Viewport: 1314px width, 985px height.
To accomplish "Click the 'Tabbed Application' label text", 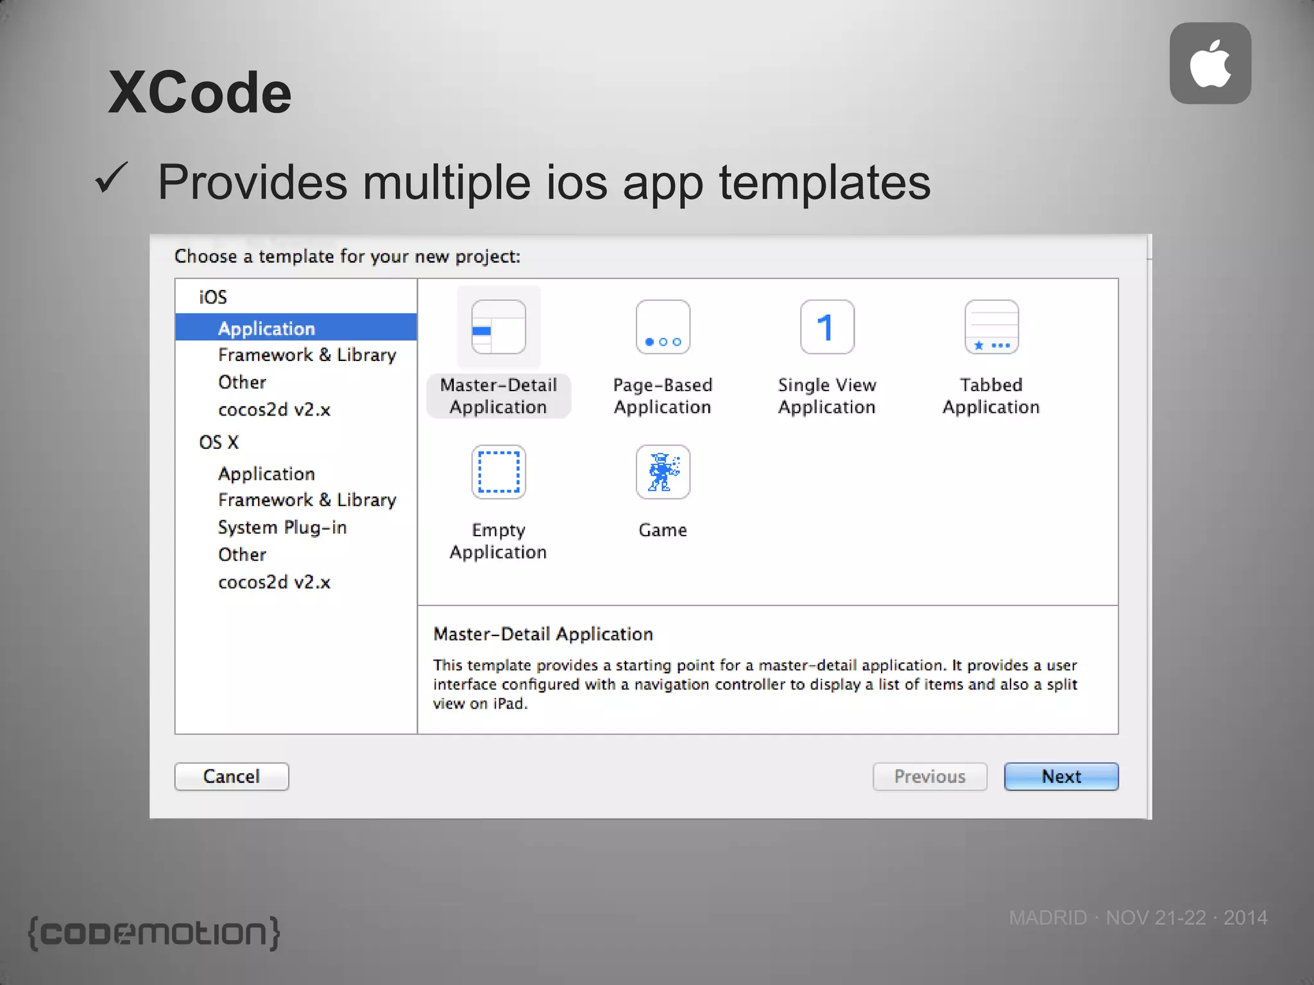I will [x=991, y=396].
